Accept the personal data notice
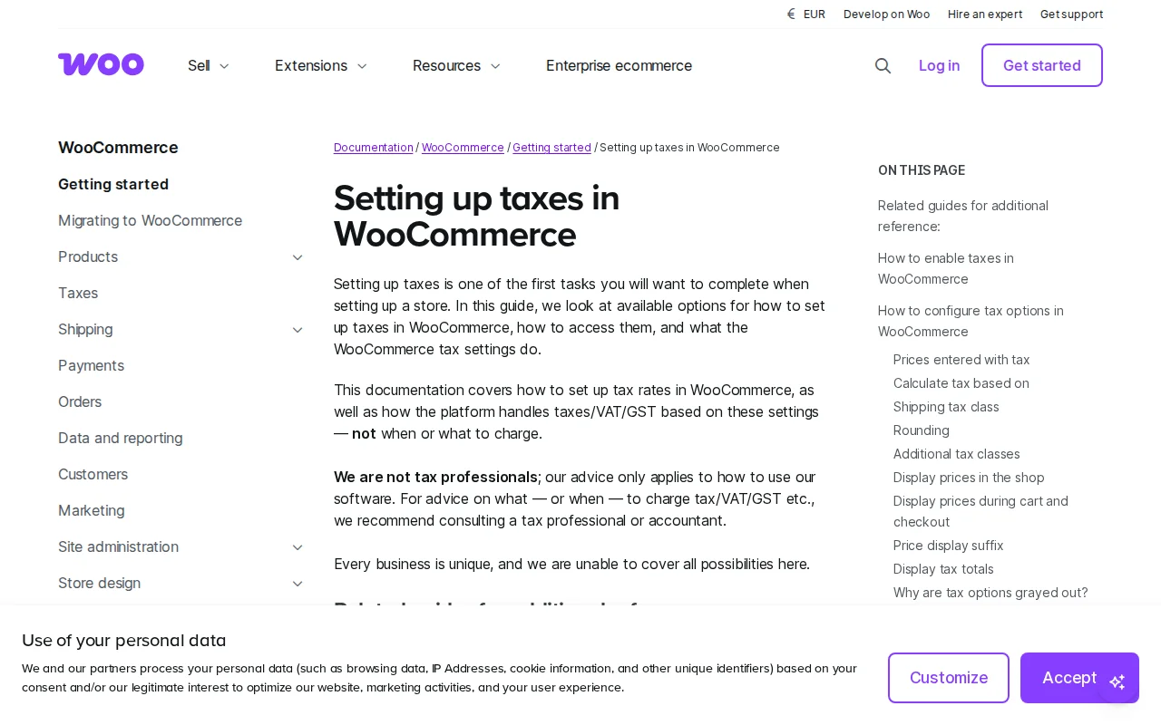The height and width of the screenshot is (725, 1161). [1069, 678]
